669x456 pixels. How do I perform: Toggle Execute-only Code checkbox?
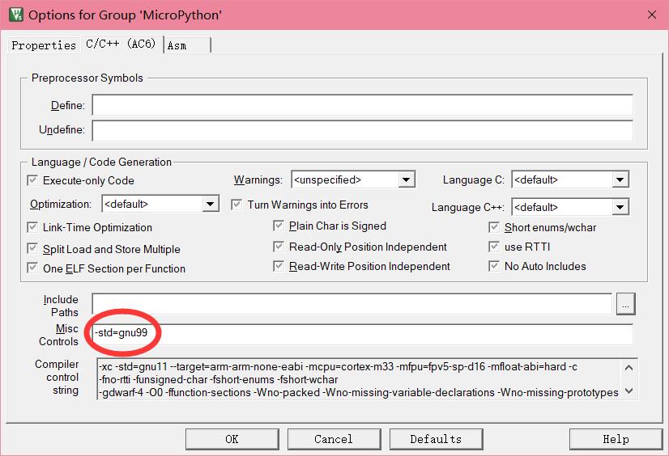pyautogui.click(x=33, y=180)
